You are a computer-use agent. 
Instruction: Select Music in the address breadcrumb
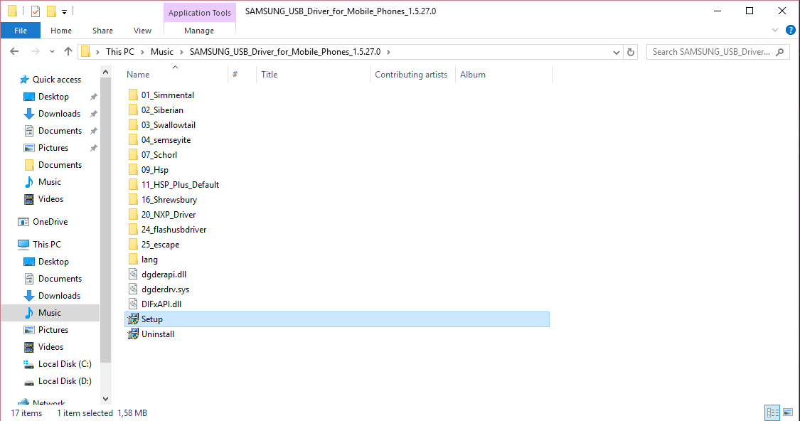(x=161, y=51)
